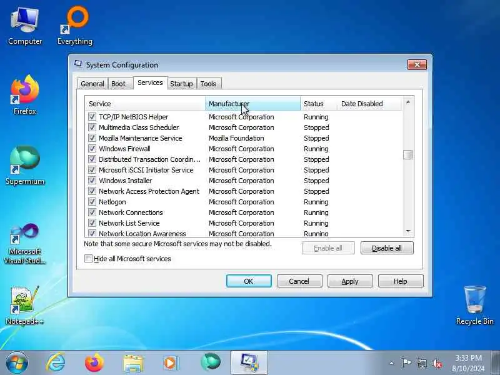Uncheck the Network List Service
The height and width of the screenshot is (375, 500).
tap(92, 223)
